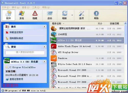
Task: Select Microsoft Visual C++ 2008 A... row
Action: 87,76
